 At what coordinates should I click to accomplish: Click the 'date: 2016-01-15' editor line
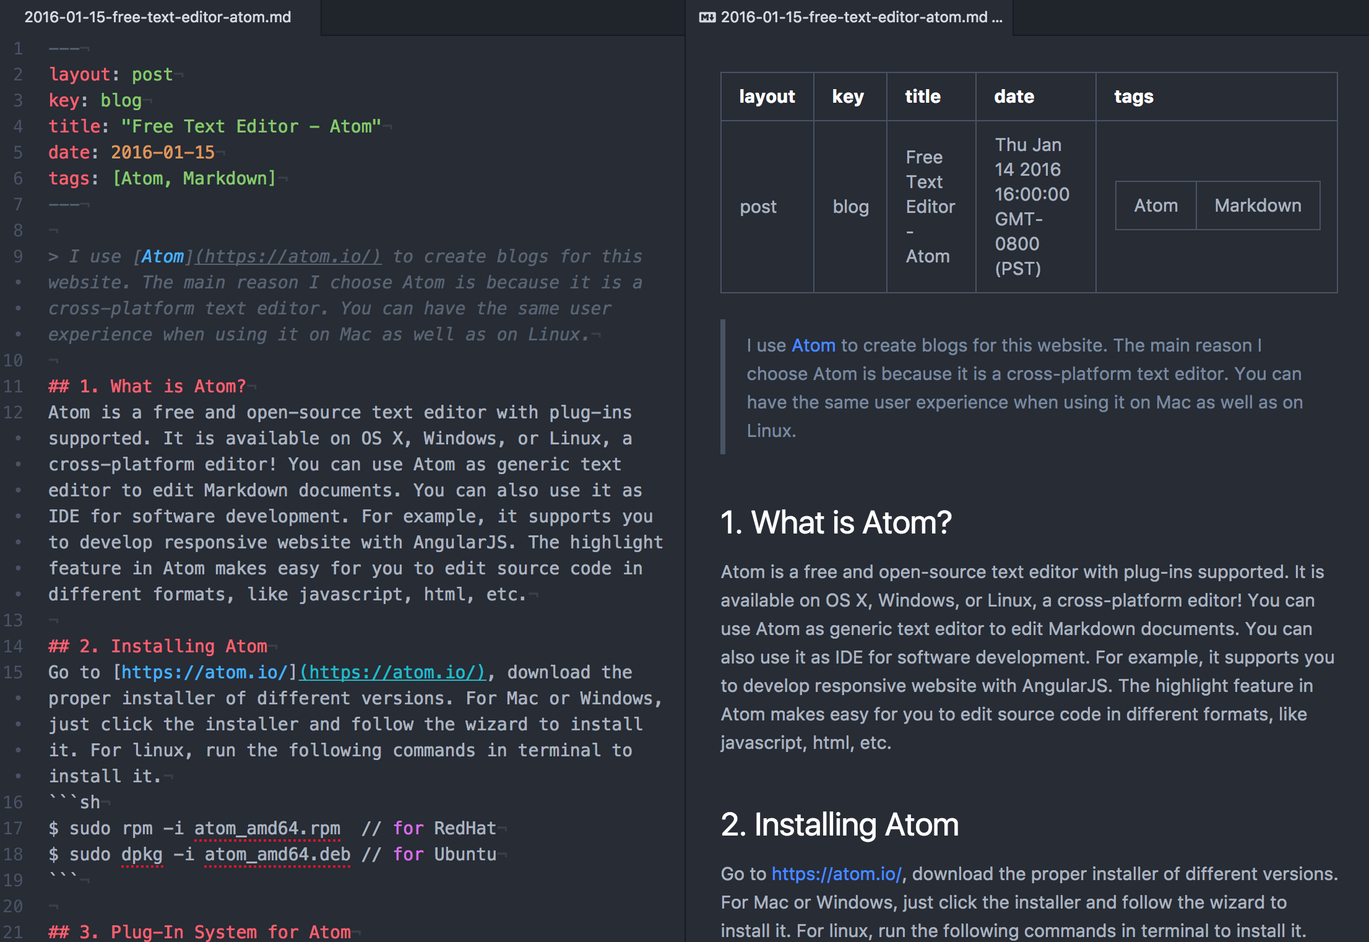[x=132, y=152]
